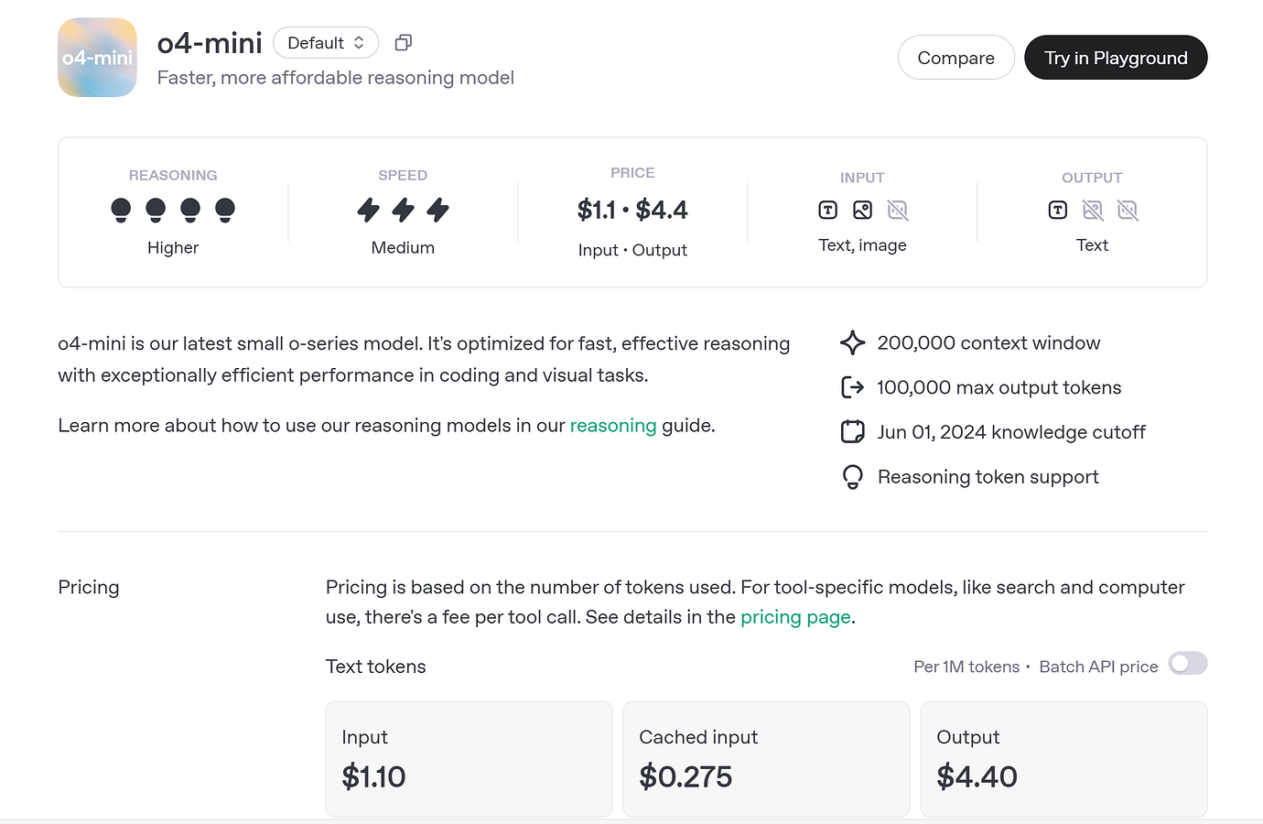This screenshot has width=1263, height=824.
Task: Click the image input modality icon
Action: point(862,211)
